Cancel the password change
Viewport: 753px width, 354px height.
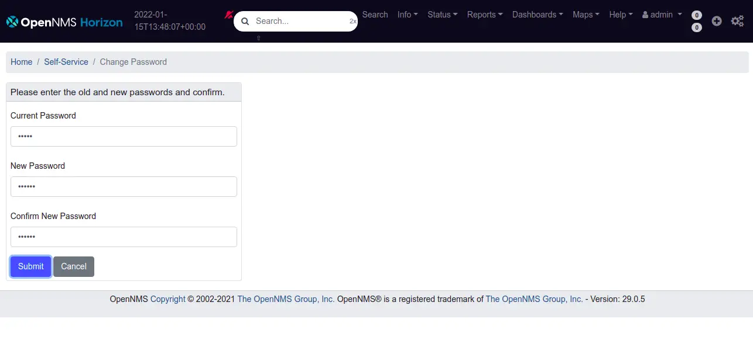click(74, 266)
